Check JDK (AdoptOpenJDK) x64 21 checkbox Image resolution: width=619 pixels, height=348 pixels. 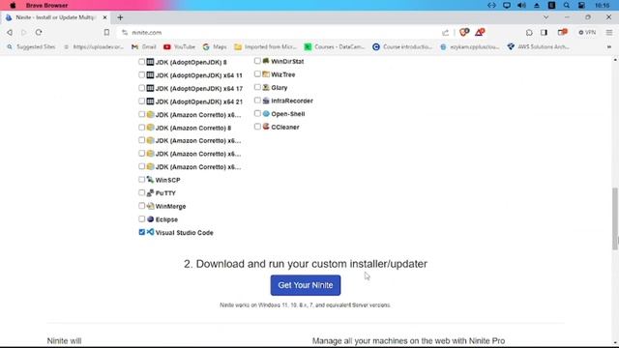tap(142, 101)
